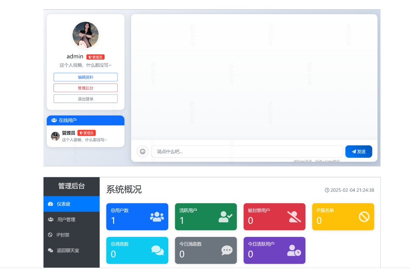The image size is (410, 274).
Task: Click the 退出登录 button
Action: (85, 99)
